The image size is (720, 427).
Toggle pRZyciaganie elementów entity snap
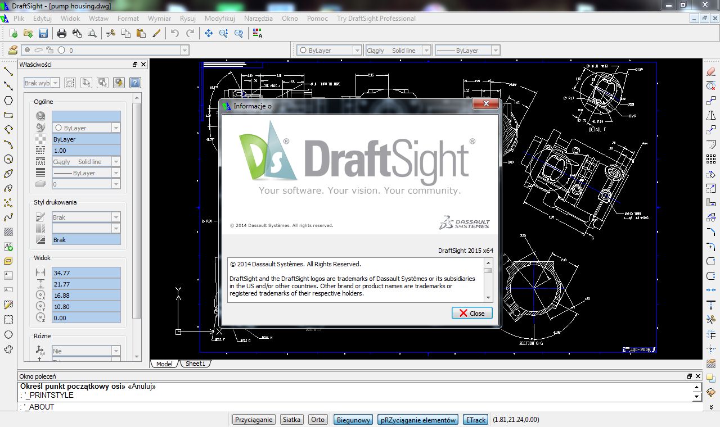418,420
